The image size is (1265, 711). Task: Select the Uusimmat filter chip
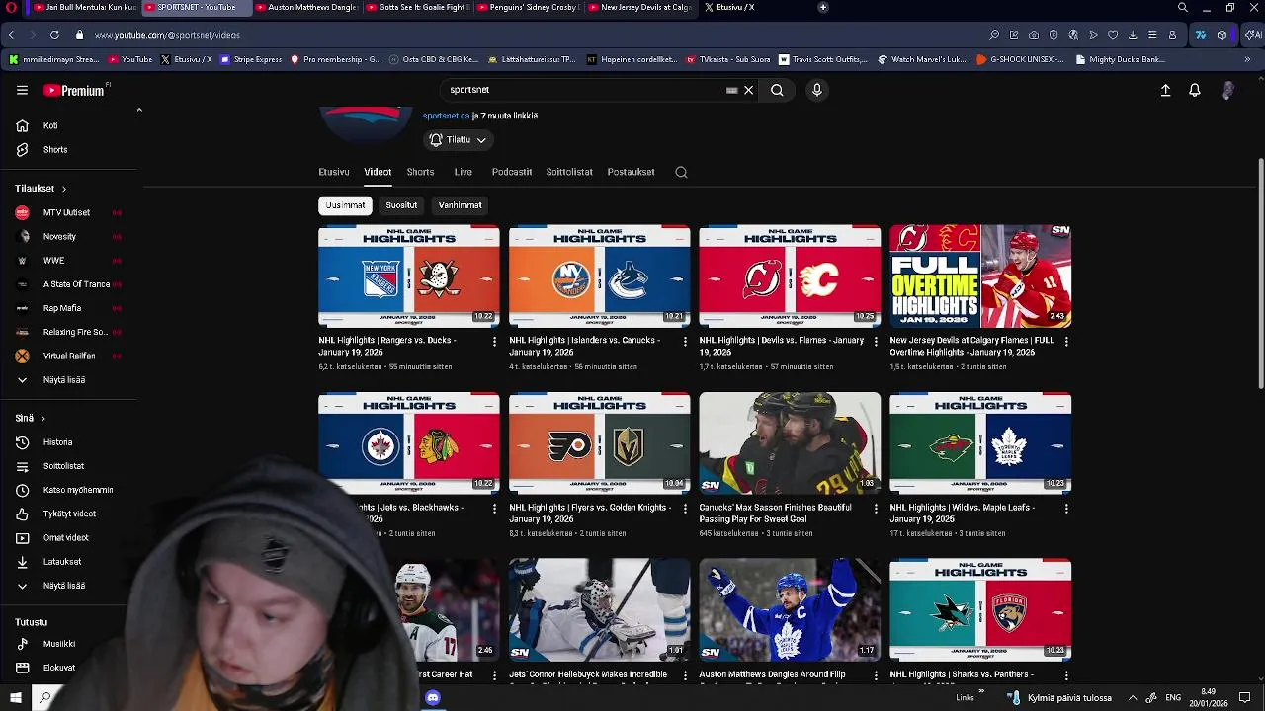pyautogui.click(x=345, y=205)
